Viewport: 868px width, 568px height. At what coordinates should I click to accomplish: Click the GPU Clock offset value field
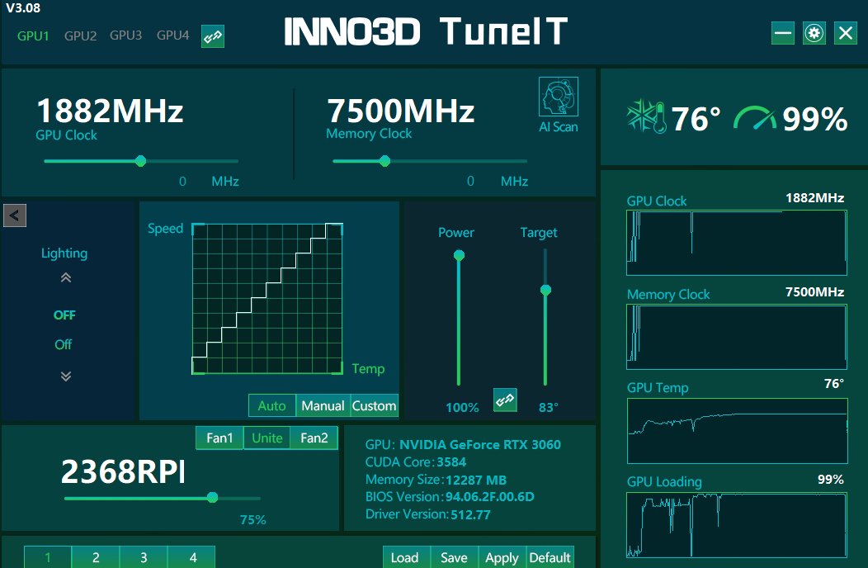[182, 181]
